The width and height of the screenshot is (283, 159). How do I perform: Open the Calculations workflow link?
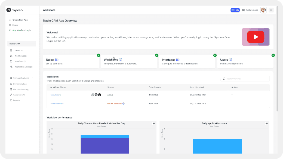(56, 95)
